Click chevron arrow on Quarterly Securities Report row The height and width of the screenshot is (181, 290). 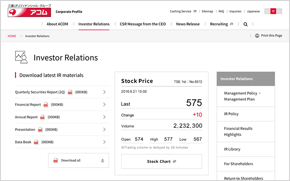click(x=104, y=92)
